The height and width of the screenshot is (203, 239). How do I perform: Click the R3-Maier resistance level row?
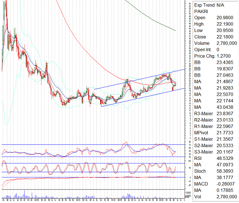point(214,114)
